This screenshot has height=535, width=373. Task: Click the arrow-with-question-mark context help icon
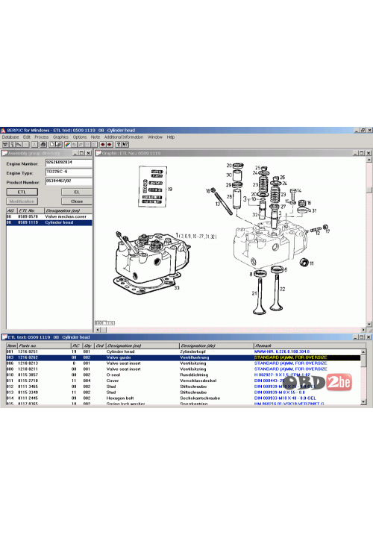[125, 144]
